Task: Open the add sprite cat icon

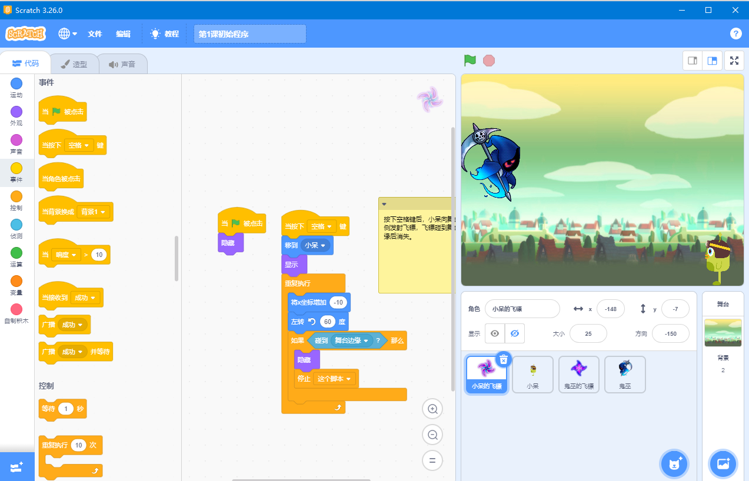Action: coord(674,464)
